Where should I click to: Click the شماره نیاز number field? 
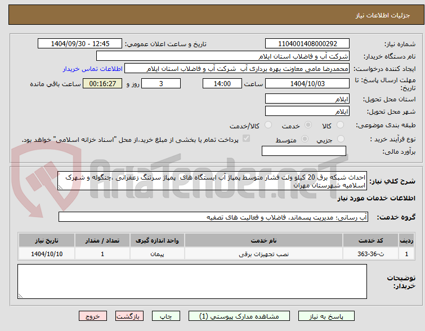pyautogui.click(x=307, y=44)
